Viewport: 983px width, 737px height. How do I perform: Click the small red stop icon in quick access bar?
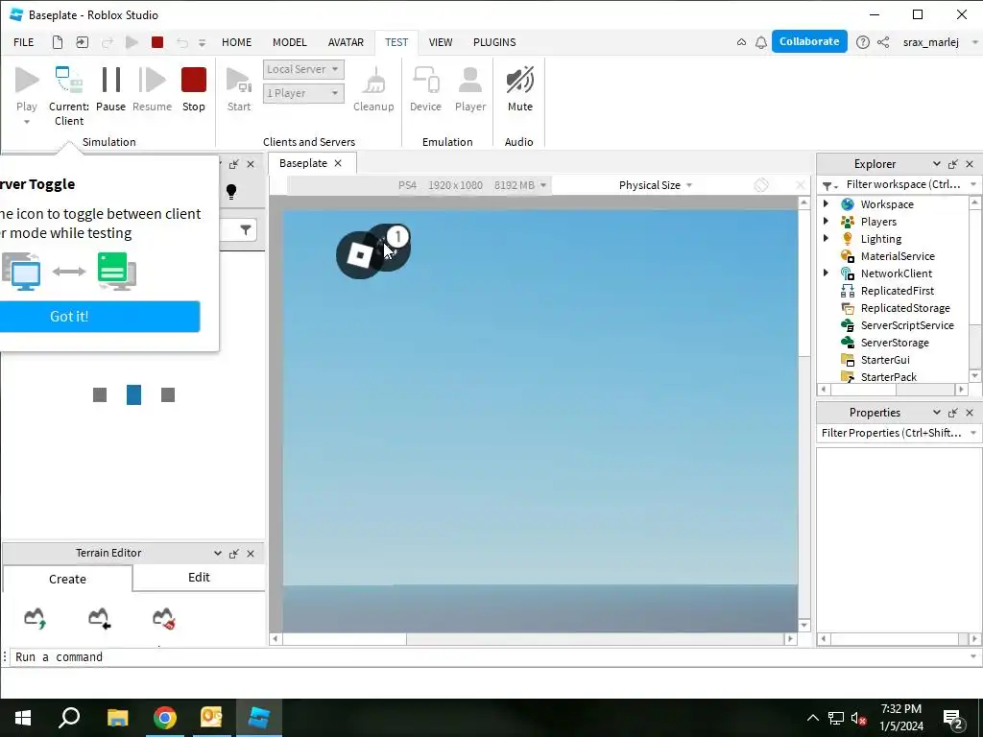coord(157,42)
